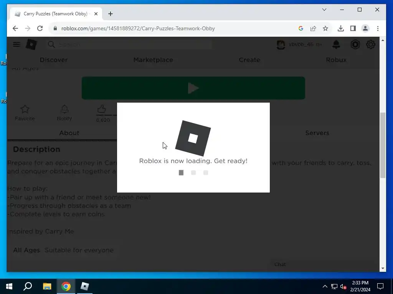Bookmark this tab with star icon
The height and width of the screenshot is (294, 393).
click(x=325, y=28)
